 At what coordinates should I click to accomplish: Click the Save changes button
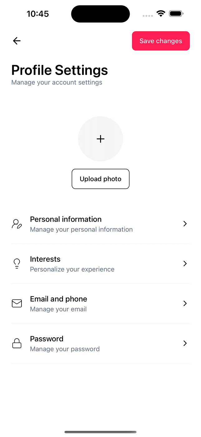click(x=161, y=41)
